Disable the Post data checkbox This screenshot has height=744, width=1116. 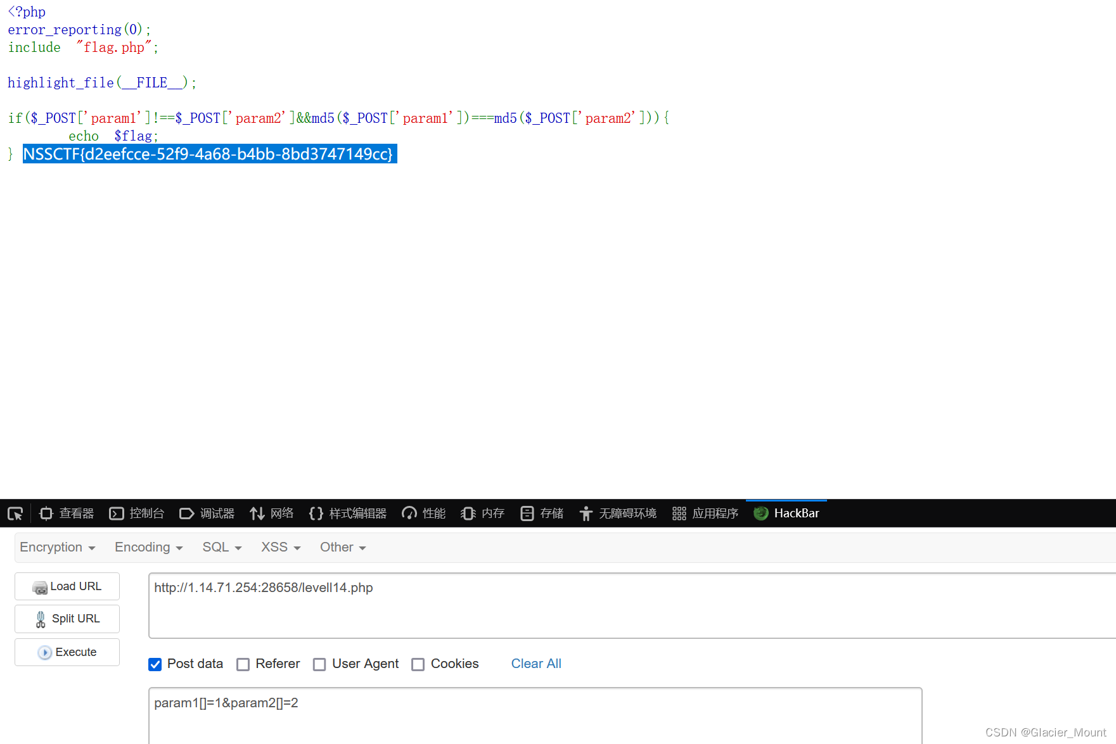point(155,664)
